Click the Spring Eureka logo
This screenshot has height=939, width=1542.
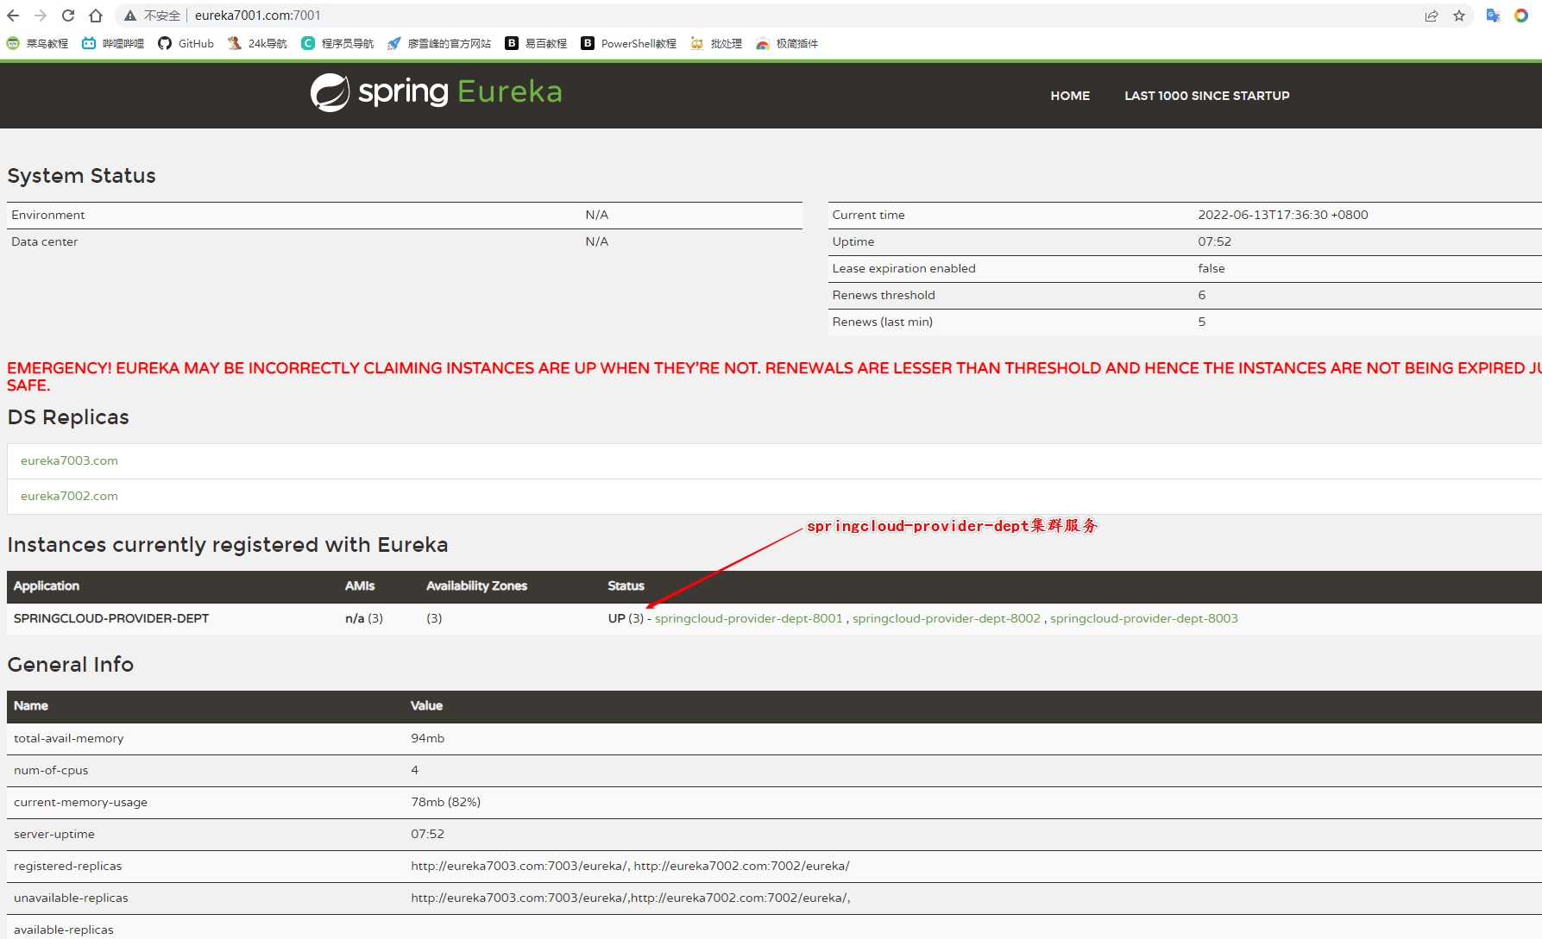click(436, 92)
